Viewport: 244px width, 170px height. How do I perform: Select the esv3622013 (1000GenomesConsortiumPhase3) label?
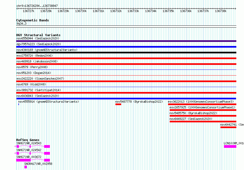pyautogui.click(x=201, y=102)
